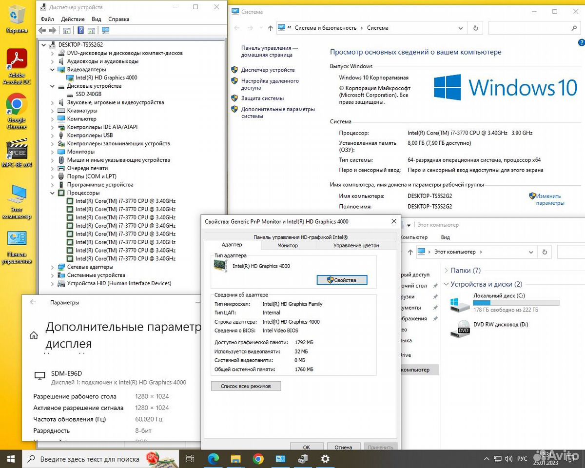Open Корзина recycle bin on desktop
Image resolution: width=585 pixels, height=468 pixels.
point(17,19)
